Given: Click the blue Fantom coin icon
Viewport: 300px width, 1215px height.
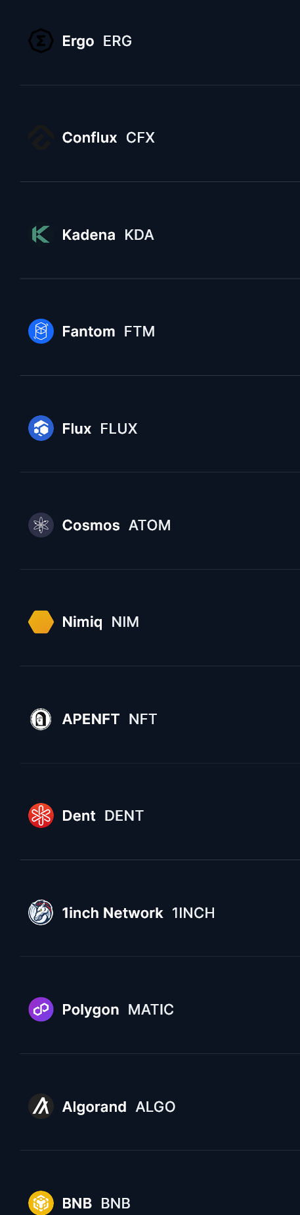Looking at the screenshot, I should (41, 331).
